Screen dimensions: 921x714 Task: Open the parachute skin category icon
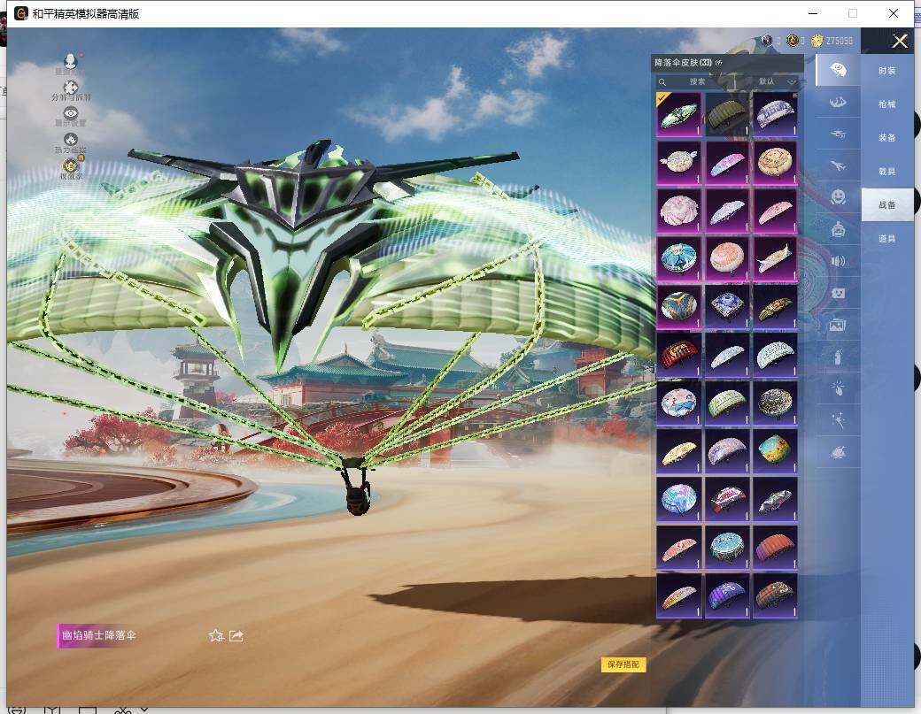coord(838,71)
